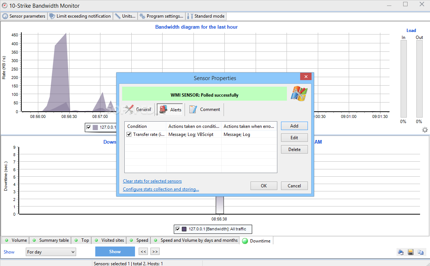Toggle 127.0.0.1 checkbox in bandwidth legend
The height and width of the screenshot is (266, 430).
point(89,127)
